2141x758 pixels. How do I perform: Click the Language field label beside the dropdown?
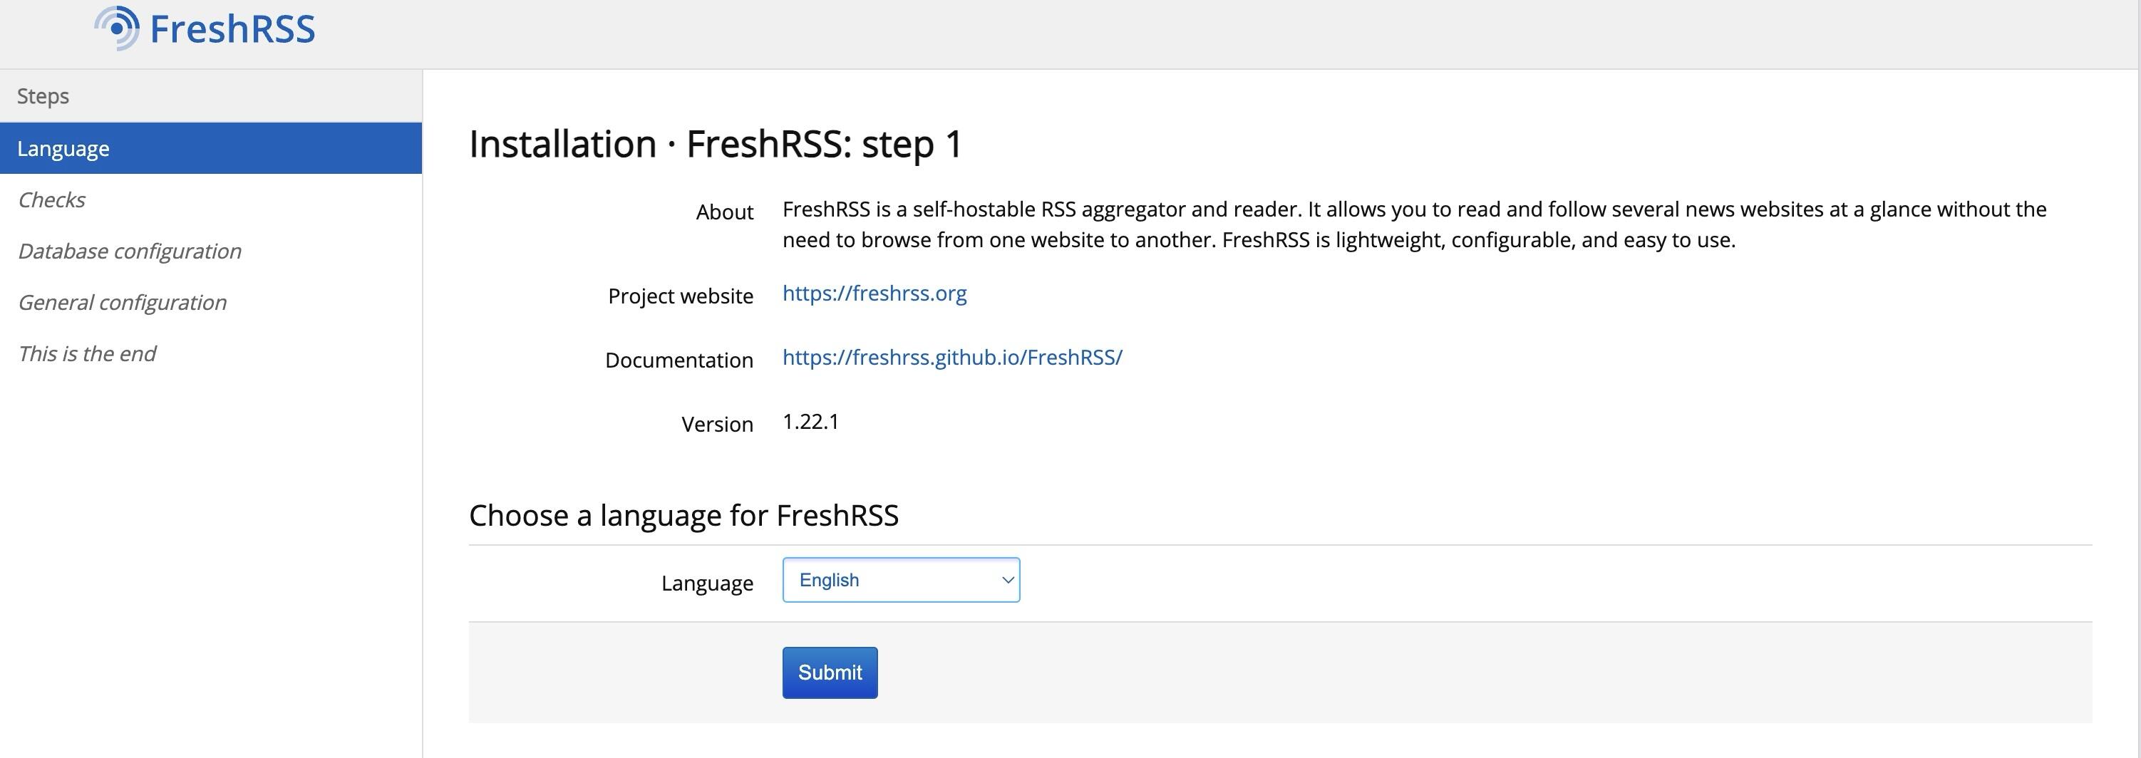click(x=707, y=583)
